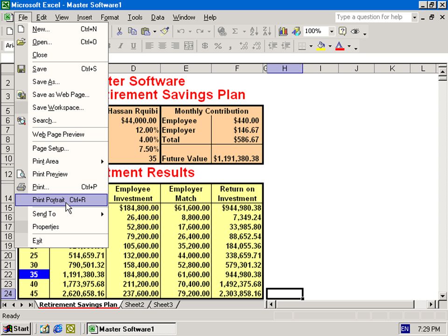
Task: Click the Copy toolbar icon
Action: pyautogui.click(x=132, y=31)
